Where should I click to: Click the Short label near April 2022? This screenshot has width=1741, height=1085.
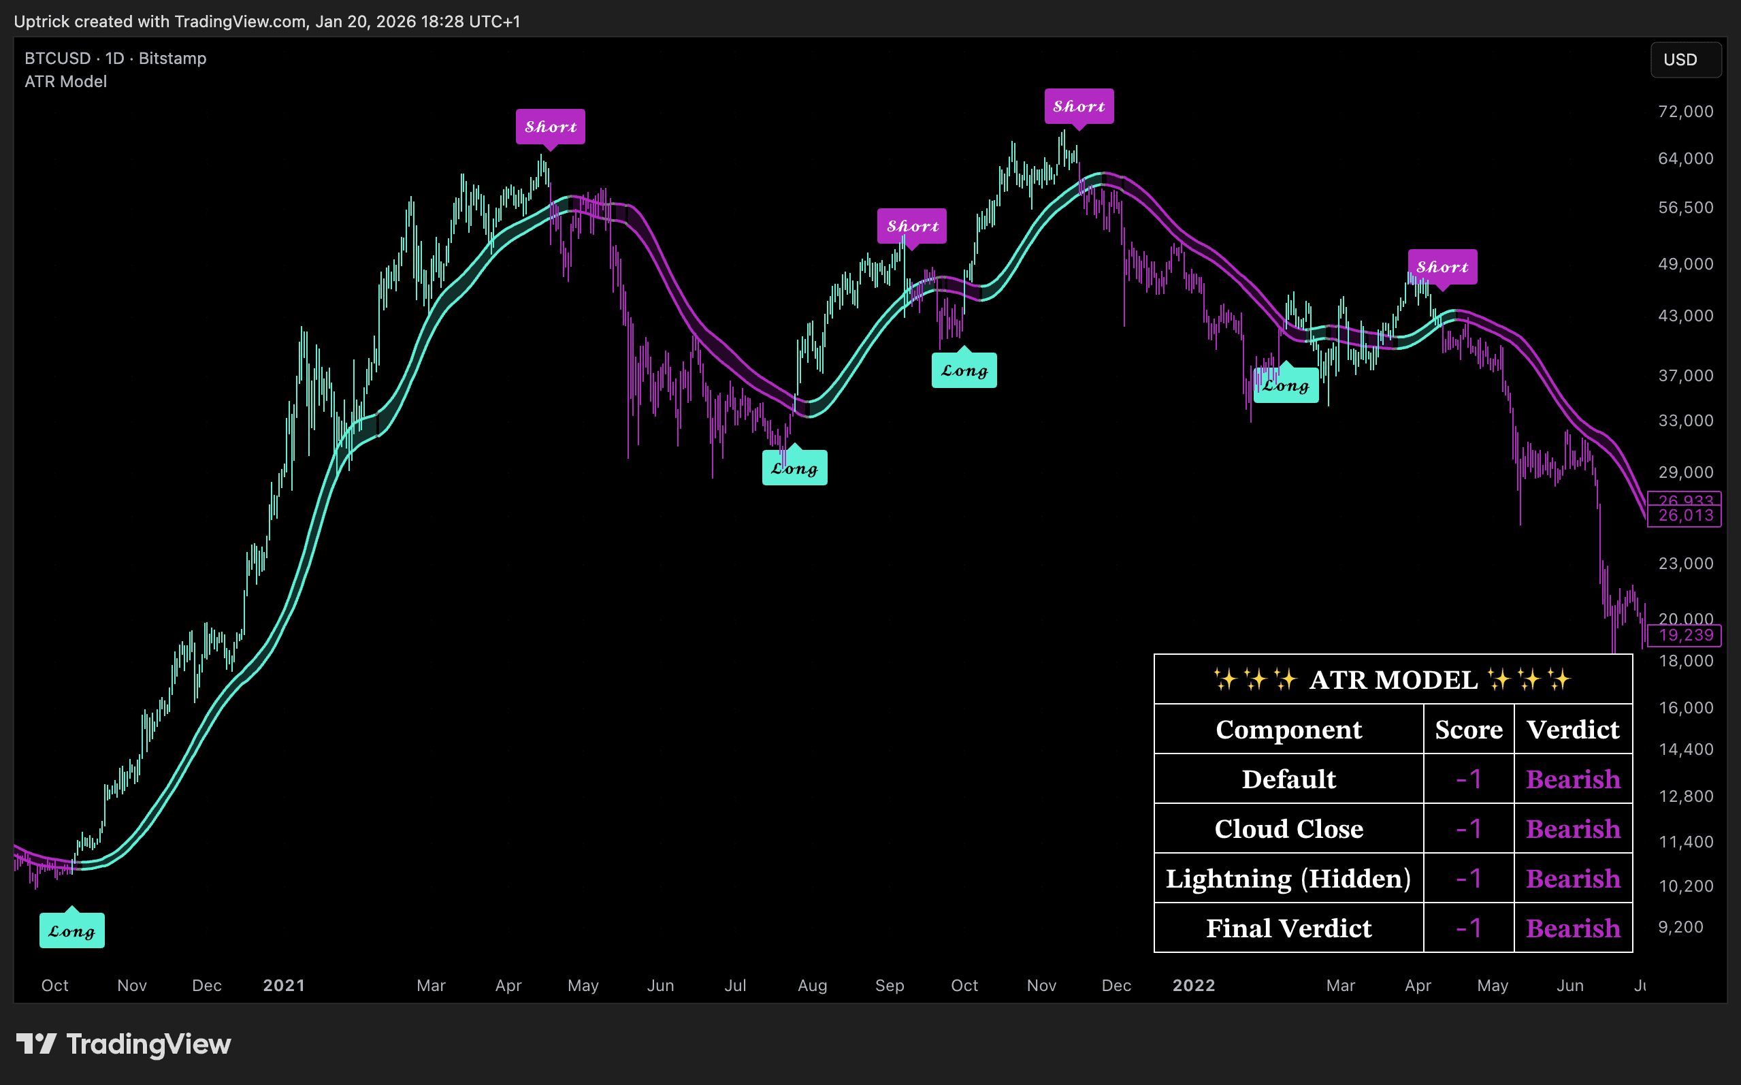(1442, 268)
